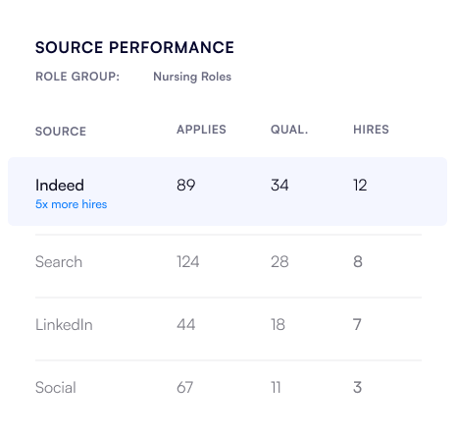The height and width of the screenshot is (436, 457).
Task: Sort by the HIRES column header
Action: click(371, 130)
